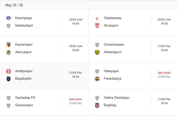Click the Kayserispor team logo

click(x=9, y=45)
